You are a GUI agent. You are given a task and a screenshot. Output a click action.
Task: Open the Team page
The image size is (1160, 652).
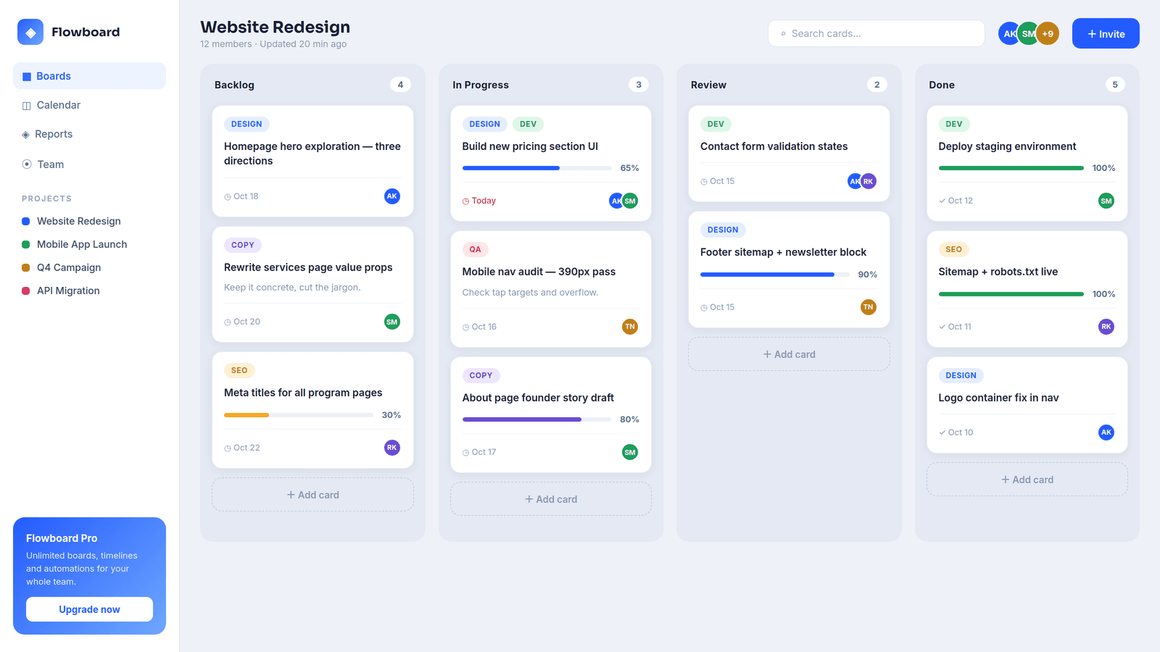[89, 164]
